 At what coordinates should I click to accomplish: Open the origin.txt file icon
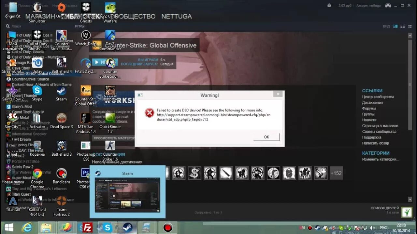13,10
